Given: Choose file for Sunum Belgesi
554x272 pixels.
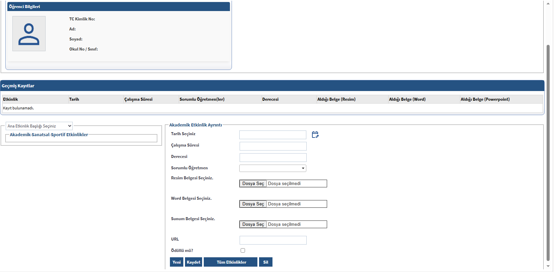Looking at the screenshot, I should 253,224.
